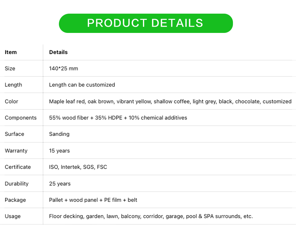
Task: Select the Surface row label
Action: tap(14, 134)
